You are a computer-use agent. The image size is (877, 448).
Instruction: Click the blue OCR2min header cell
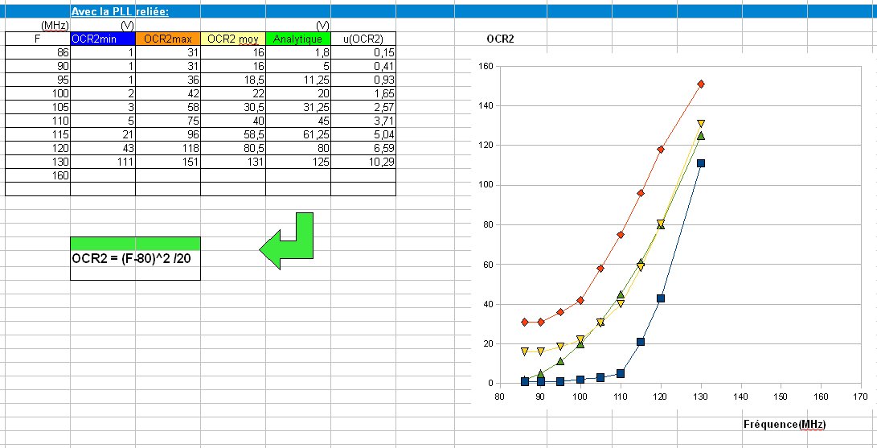pos(103,39)
